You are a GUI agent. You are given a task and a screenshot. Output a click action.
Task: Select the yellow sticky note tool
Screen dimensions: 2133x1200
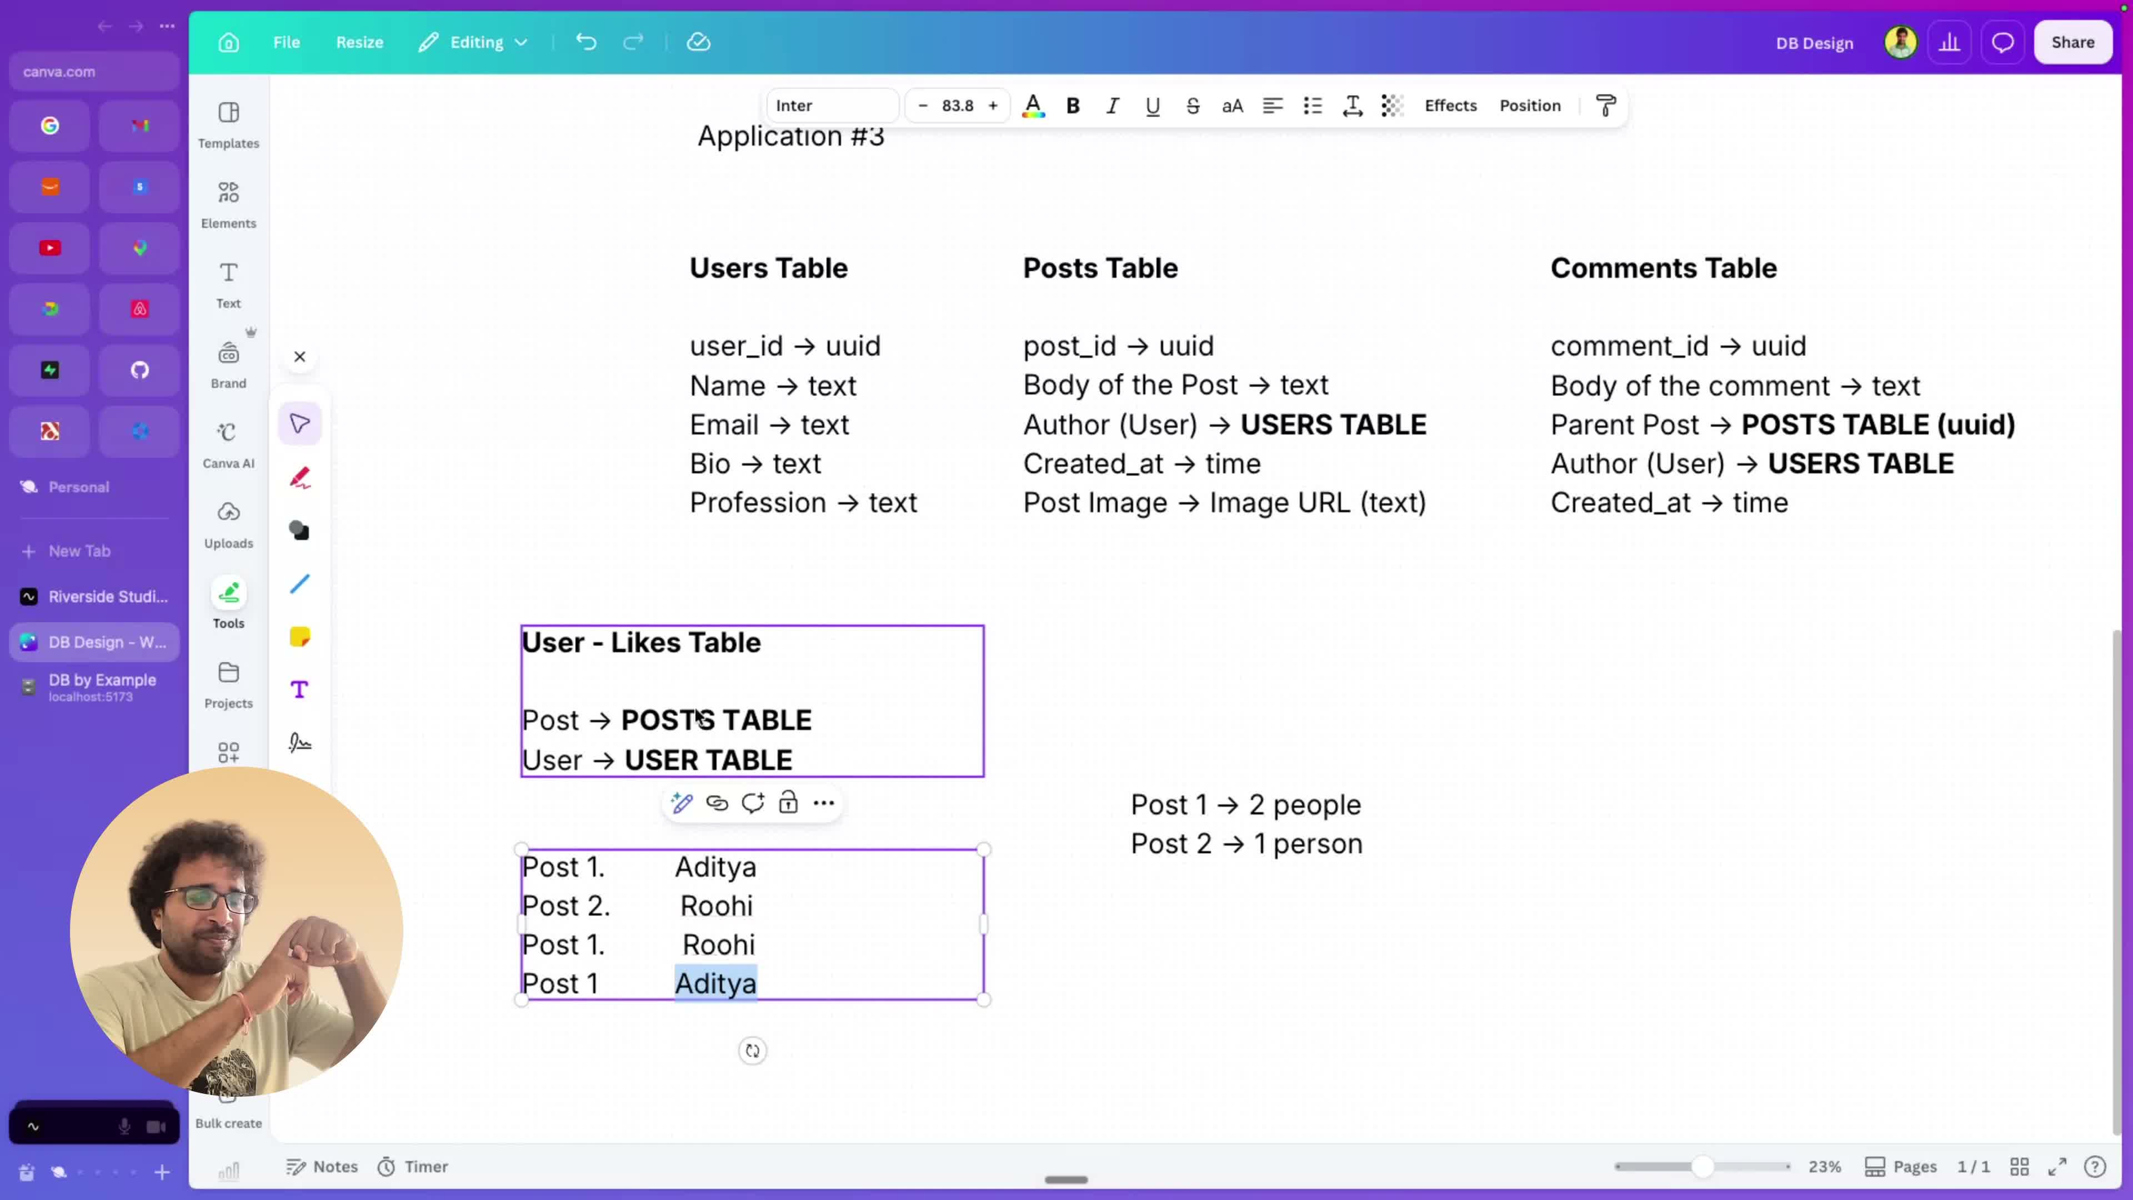[300, 637]
